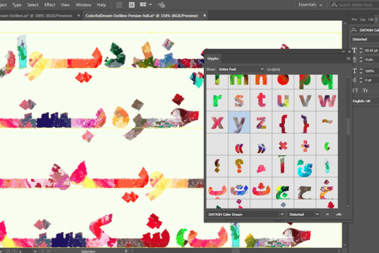This screenshot has height=253, width=379.
Task: Toggle Small Caps Tr icon
Action: pos(365,90)
